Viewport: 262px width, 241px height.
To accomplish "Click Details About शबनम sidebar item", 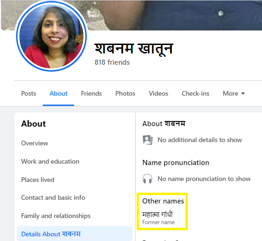I will (x=75, y=233).
